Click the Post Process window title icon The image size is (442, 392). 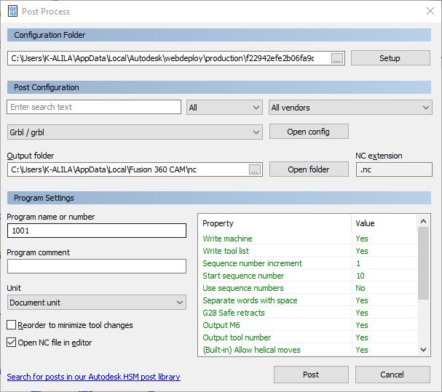point(12,11)
